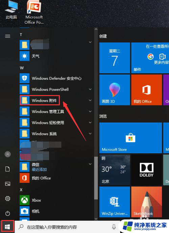Click the app list scrollbar thumb
The width and height of the screenshot is (169, 233).
click(x=96, y=178)
